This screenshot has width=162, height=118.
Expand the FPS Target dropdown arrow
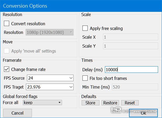tap(71, 87)
